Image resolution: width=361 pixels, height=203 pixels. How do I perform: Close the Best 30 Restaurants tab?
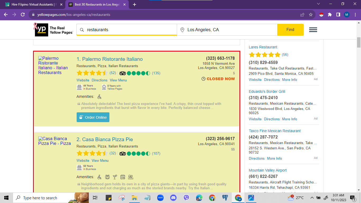tap(124, 4)
